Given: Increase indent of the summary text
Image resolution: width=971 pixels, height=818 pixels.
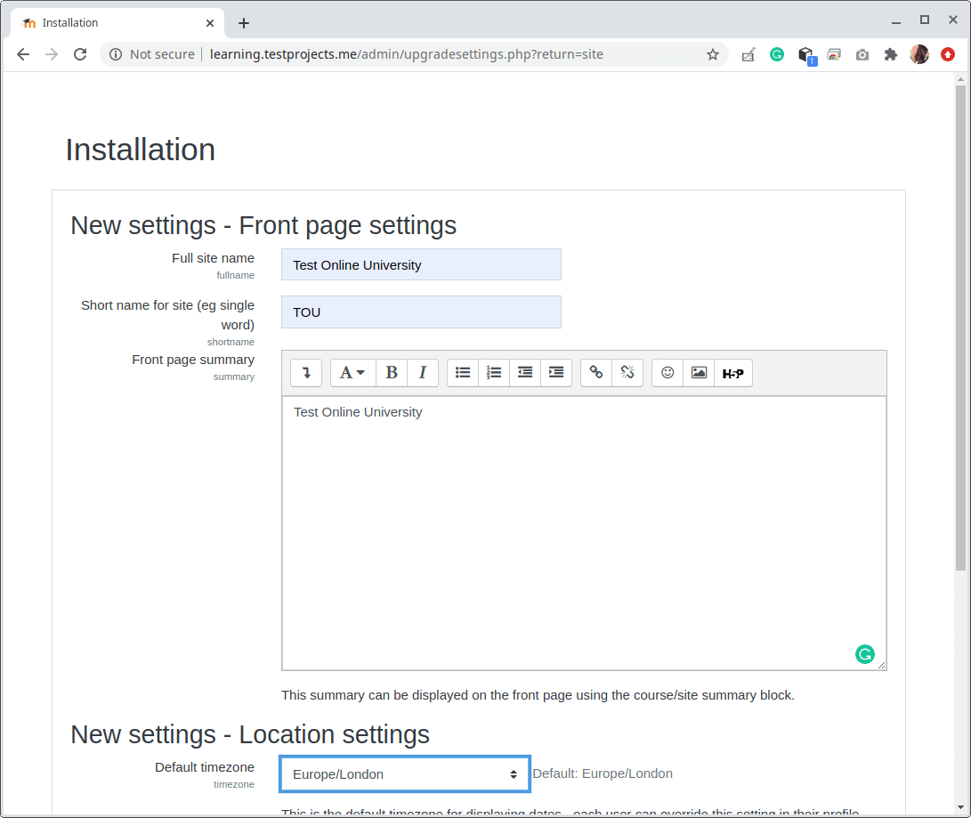Looking at the screenshot, I should pos(556,373).
